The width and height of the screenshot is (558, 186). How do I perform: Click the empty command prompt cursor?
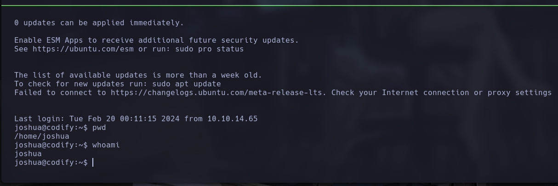[93, 163]
